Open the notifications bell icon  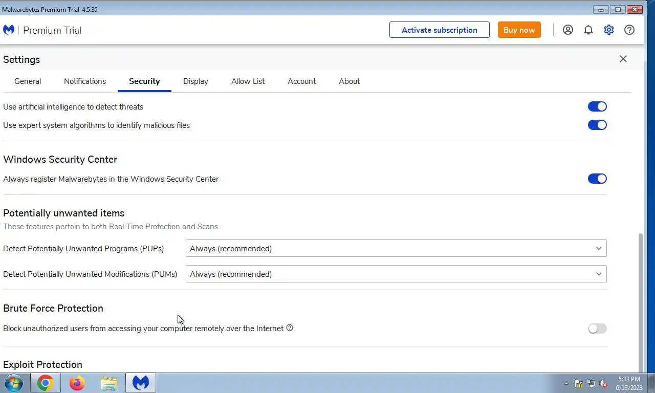coord(588,30)
